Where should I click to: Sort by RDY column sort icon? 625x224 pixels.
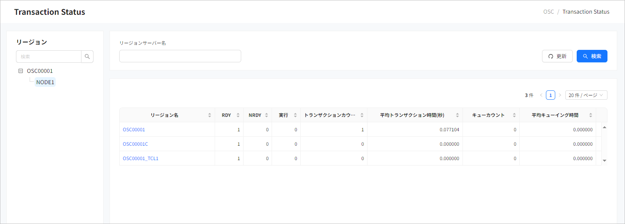pos(238,115)
